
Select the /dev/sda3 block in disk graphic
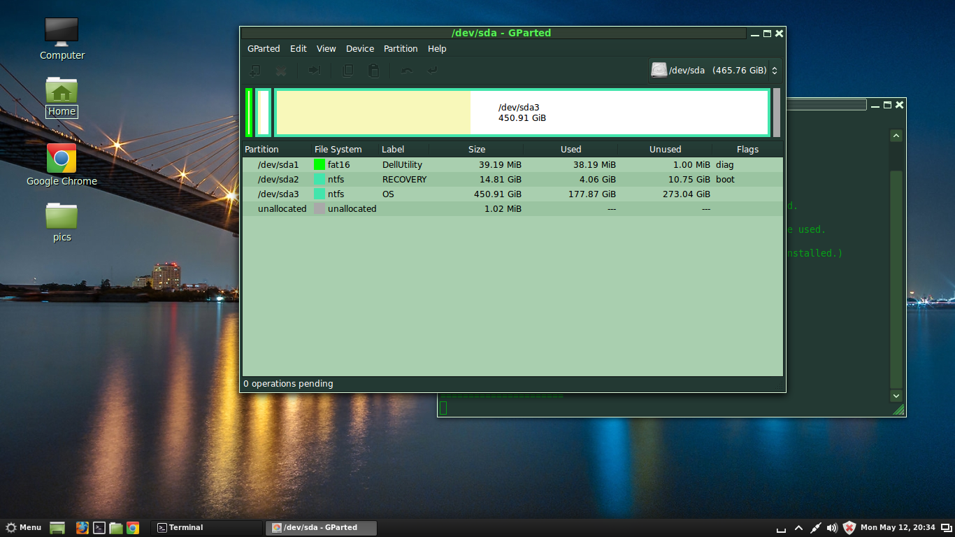coord(522,113)
